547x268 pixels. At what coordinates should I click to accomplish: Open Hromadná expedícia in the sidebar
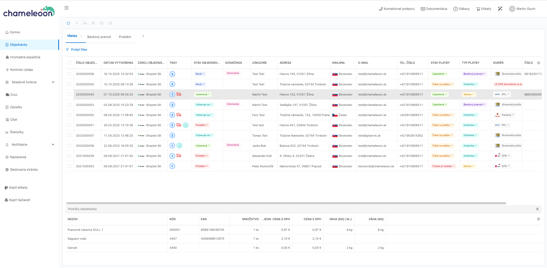[25, 57]
